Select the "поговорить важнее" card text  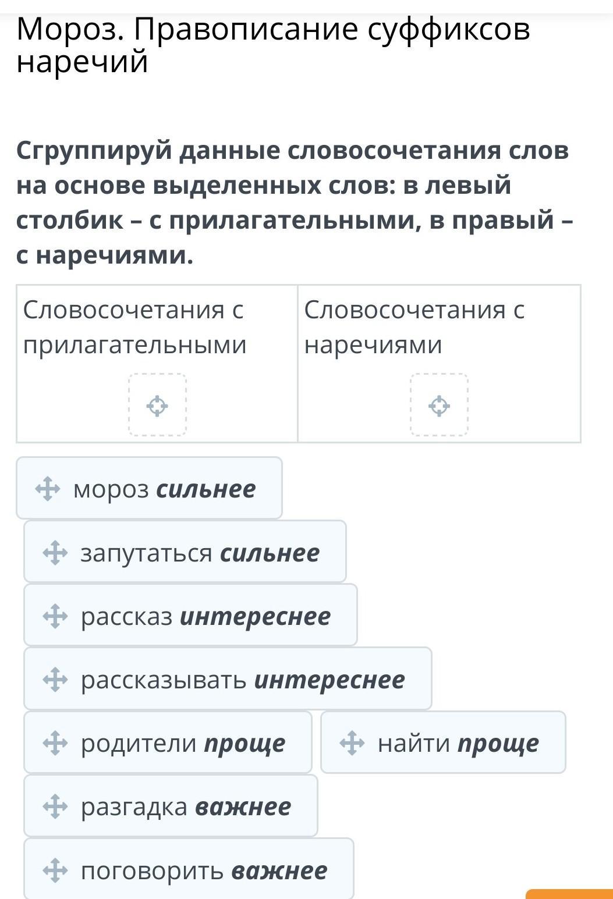tap(204, 870)
